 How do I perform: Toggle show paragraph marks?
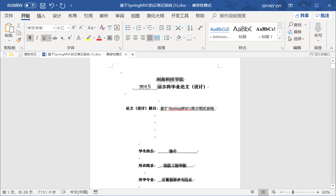(x=200, y=28)
